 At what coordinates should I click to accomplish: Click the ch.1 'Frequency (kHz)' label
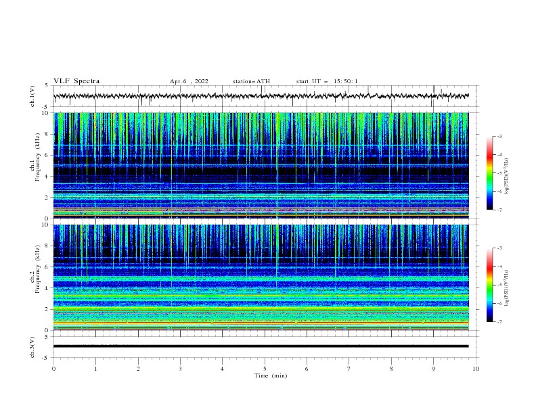[x=38, y=158]
